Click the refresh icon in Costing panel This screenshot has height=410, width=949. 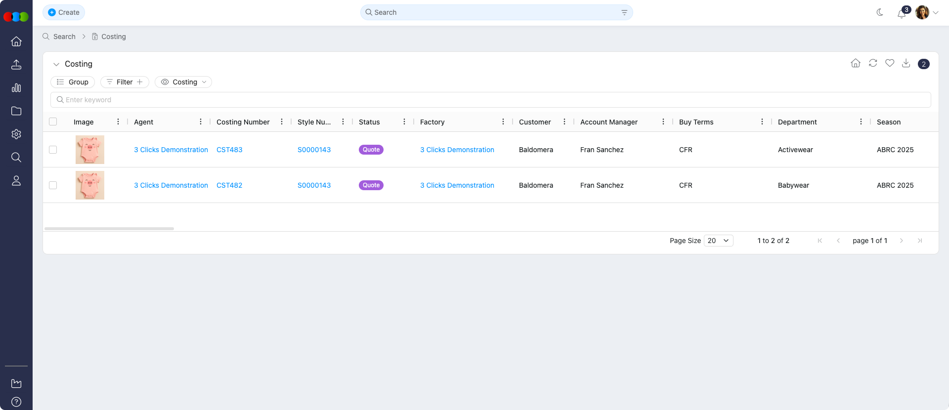point(873,63)
